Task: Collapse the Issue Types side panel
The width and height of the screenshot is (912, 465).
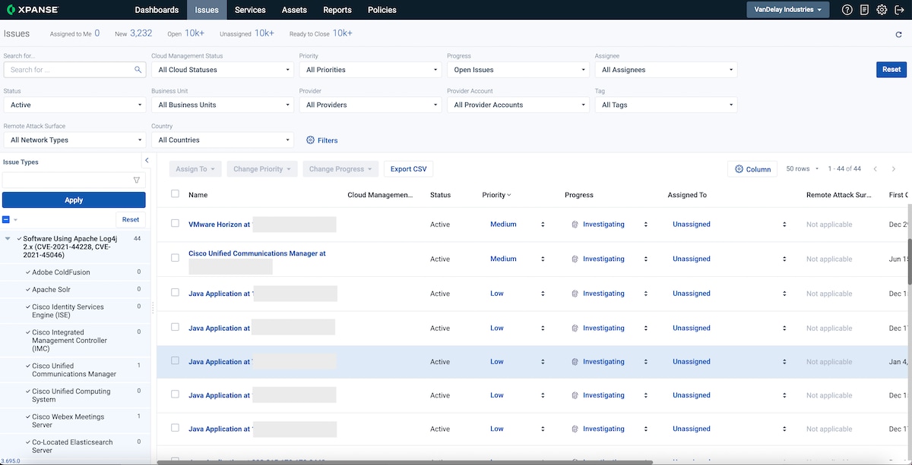Action: tap(147, 161)
